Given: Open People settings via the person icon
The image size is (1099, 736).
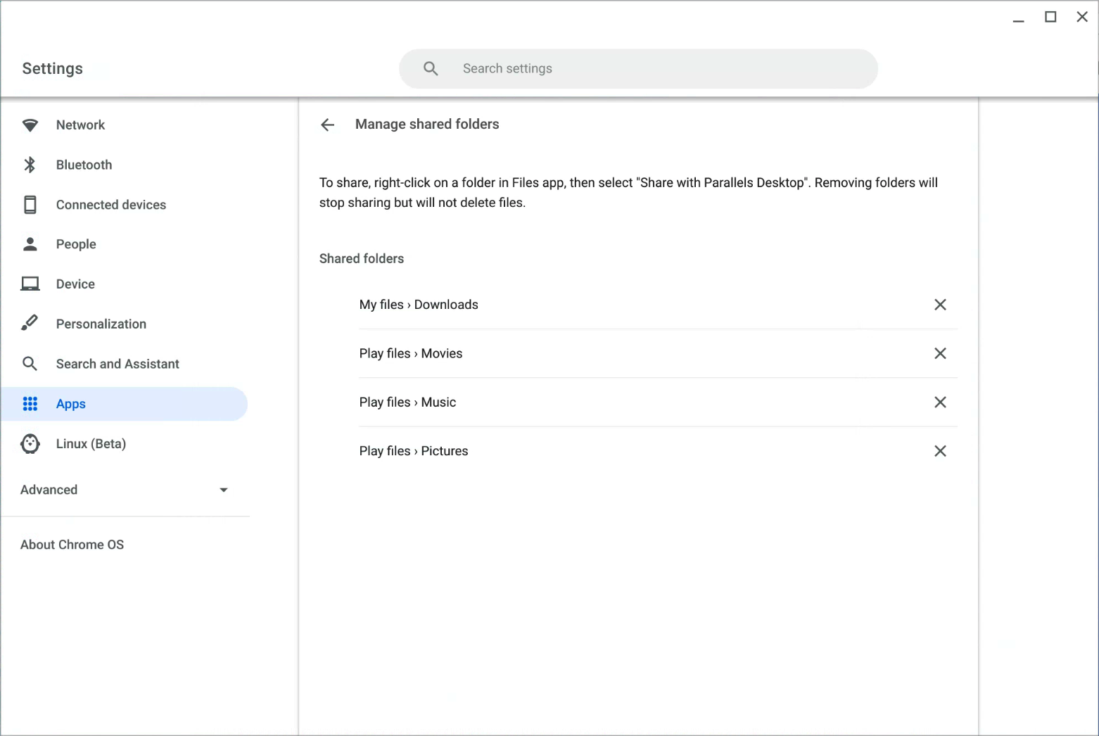Looking at the screenshot, I should pos(30,243).
